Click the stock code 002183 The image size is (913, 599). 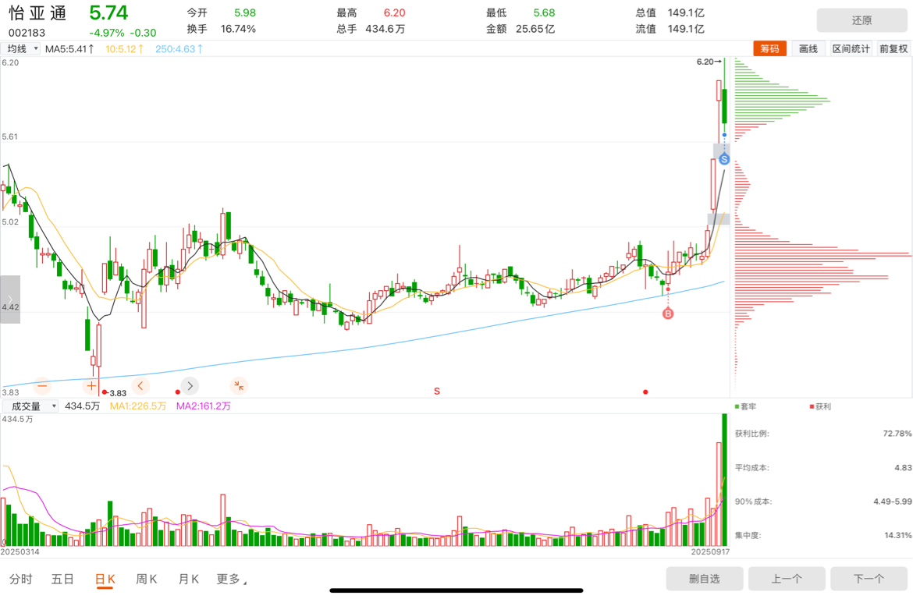point(27,33)
